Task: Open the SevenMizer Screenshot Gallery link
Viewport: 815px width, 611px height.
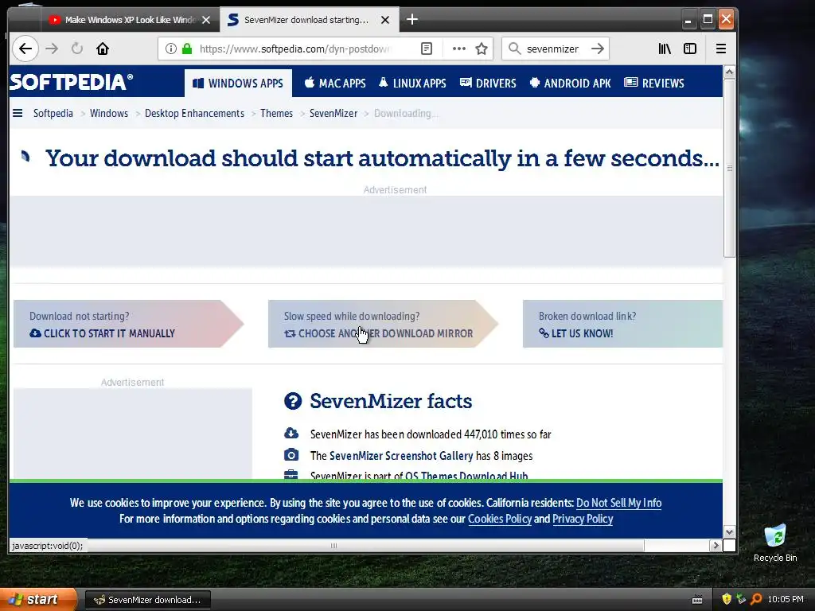Action: click(401, 456)
